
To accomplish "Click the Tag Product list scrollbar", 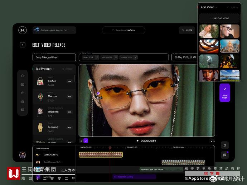I will click(75, 78).
